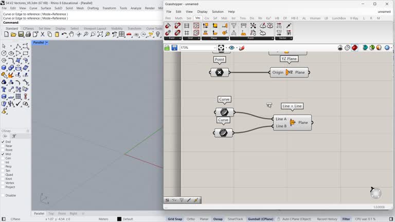Click the Undo arrow in Rhino toolbar
Screen dimensions: 395x222
tap(64, 34)
